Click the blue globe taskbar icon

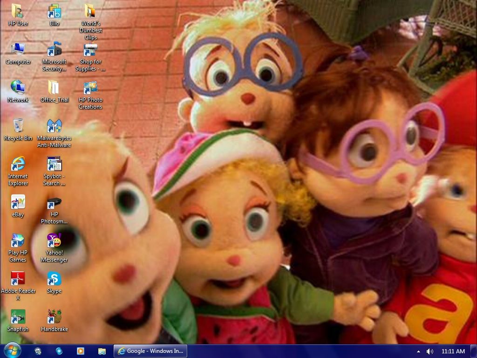click(x=59, y=351)
